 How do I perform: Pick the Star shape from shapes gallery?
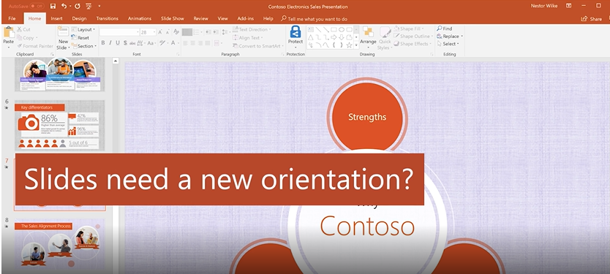coord(350,45)
